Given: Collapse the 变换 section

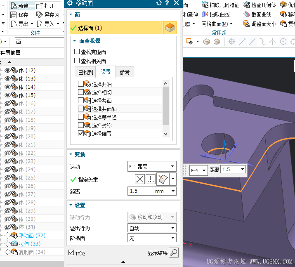Looking at the screenshot, I should point(71,154).
